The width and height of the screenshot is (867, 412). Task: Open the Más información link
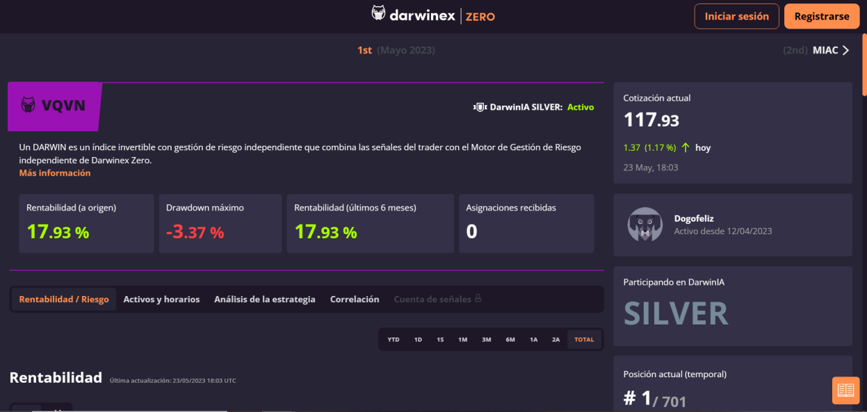pyautogui.click(x=55, y=173)
